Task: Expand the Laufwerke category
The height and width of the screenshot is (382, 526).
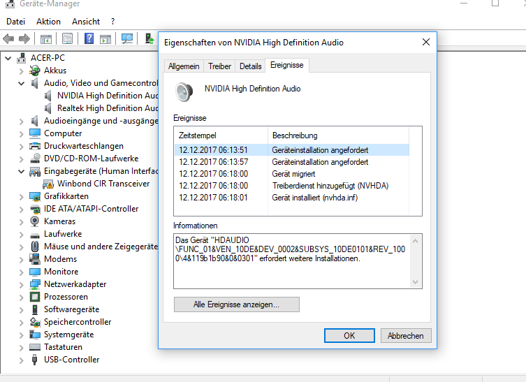Action: tap(21, 234)
